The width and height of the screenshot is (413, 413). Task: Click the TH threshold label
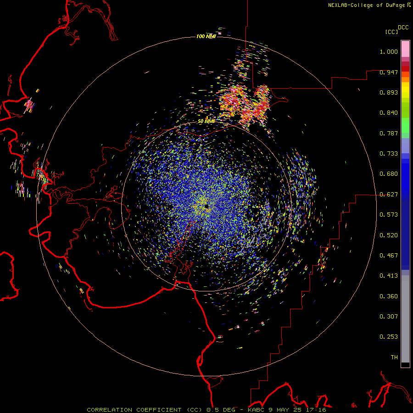click(x=394, y=357)
